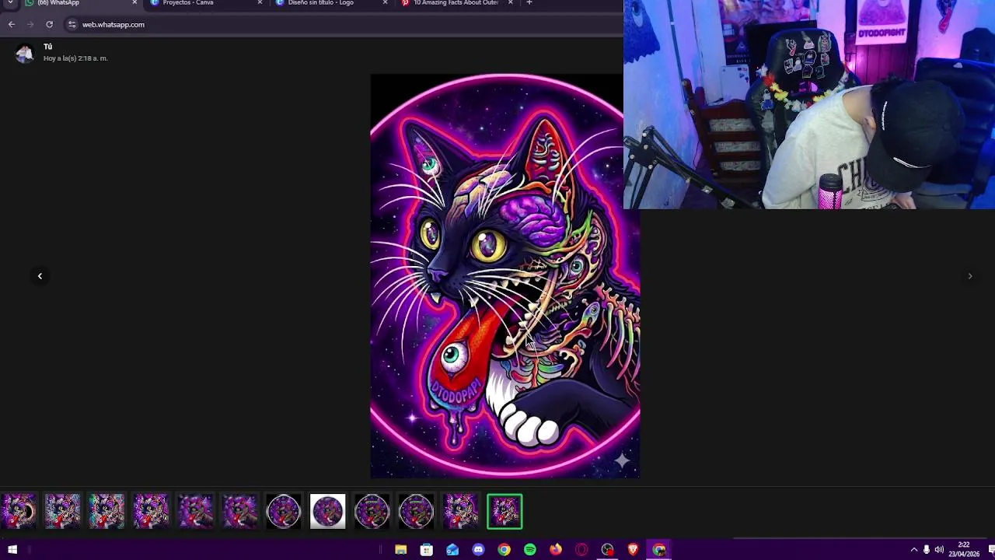Switch to 10 Amazing Facts Pinterest tab
Screen dimensions: 995x560
(457, 3)
